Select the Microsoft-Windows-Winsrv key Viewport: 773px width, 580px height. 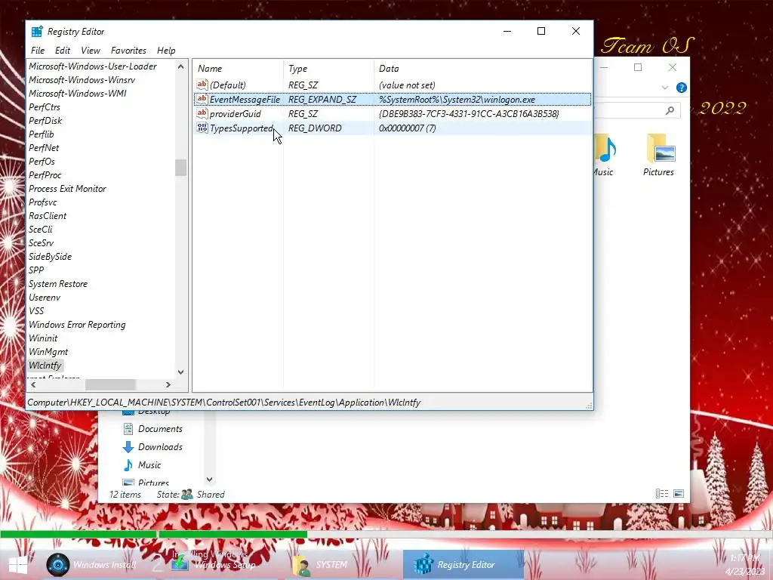click(82, 80)
